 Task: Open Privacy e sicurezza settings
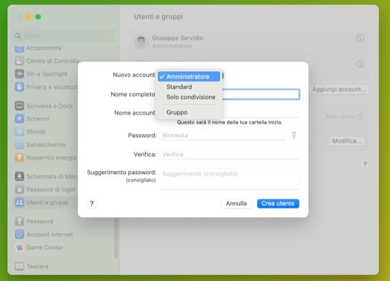pyautogui.click(x=46, y=86)
